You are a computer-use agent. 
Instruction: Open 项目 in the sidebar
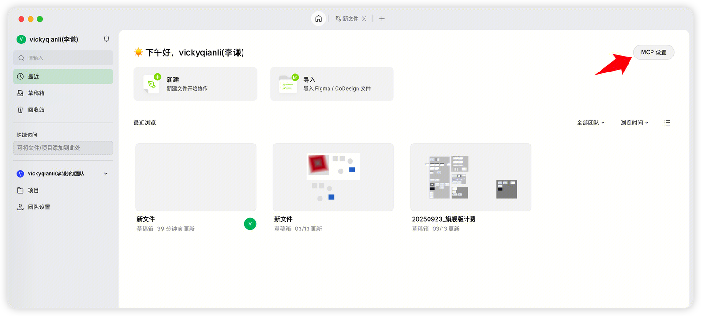(x=33, y=191)
